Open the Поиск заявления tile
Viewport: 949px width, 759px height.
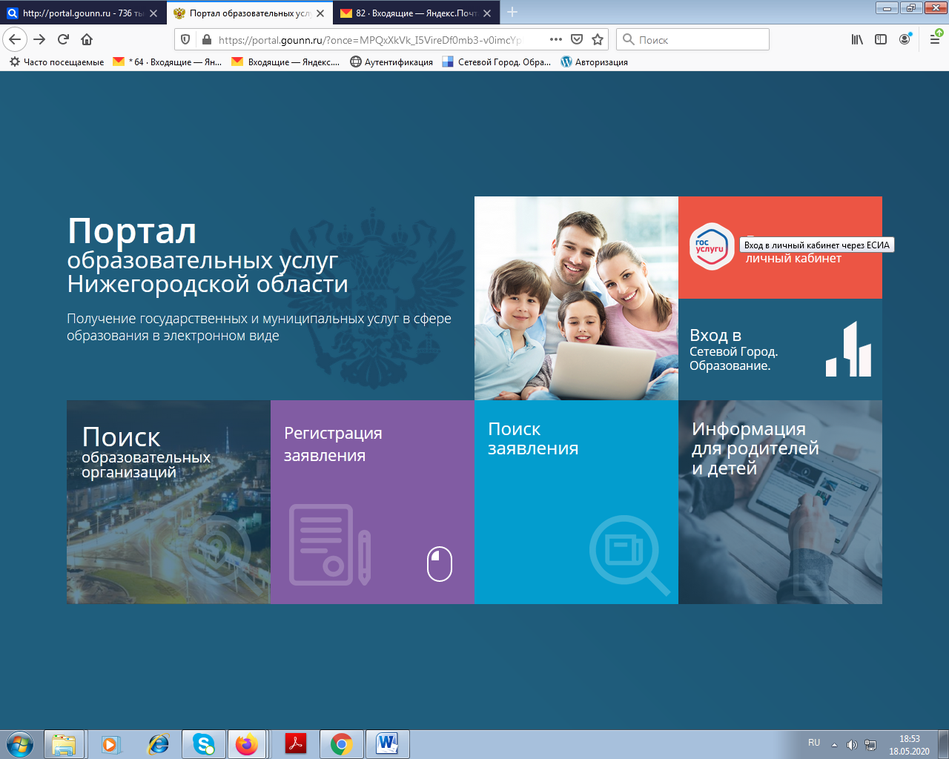(576, 502)
